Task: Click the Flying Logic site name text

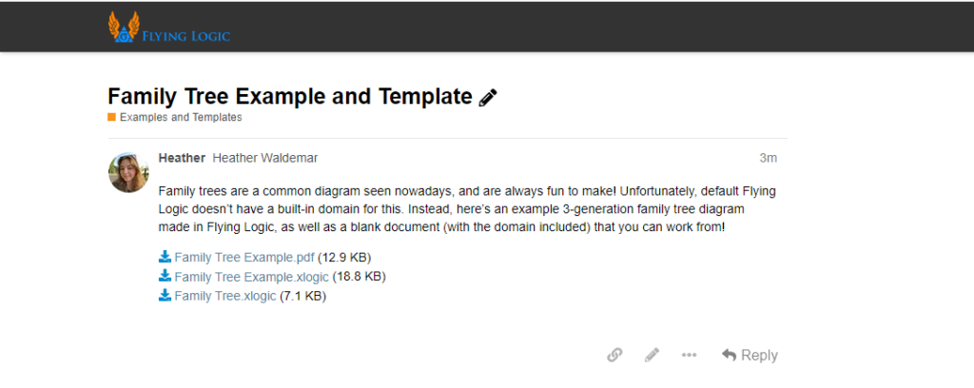Action: click(185, 37)
